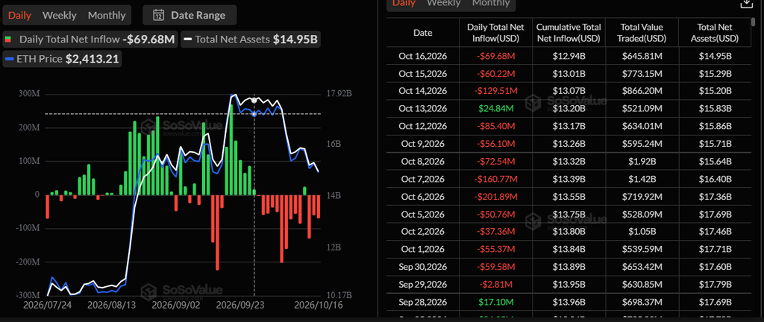Click the Date column header
764x322 pixels.
click(422, 33)
